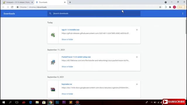Click the keymaker.rar archive icon
187x105 pixels.
(53, 90)
